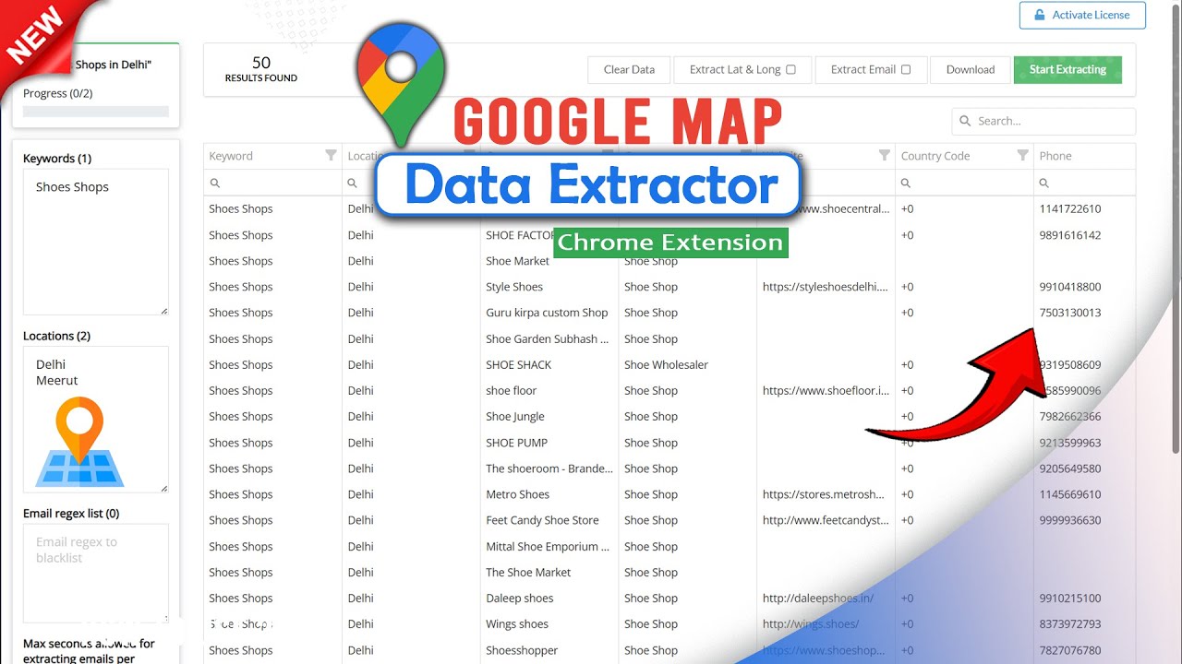
Task: Select phone number 9891616142
Action: (1070, 235)
